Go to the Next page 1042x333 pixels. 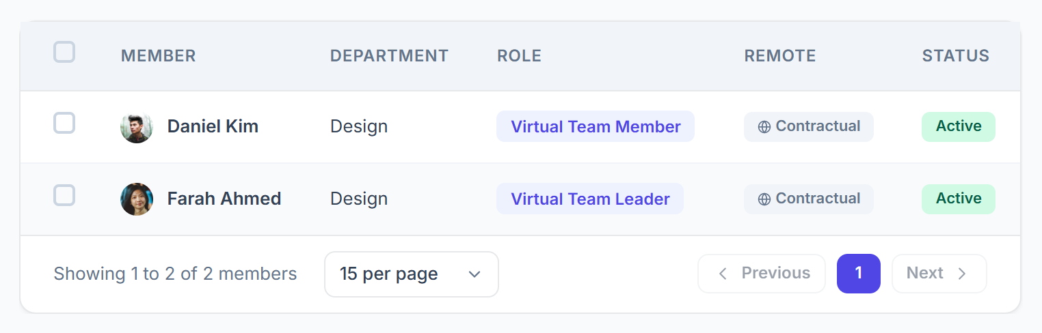[939, 274]
